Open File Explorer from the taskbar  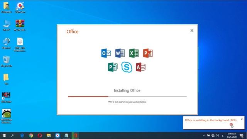pyautogui.click(x=49, y=136)
